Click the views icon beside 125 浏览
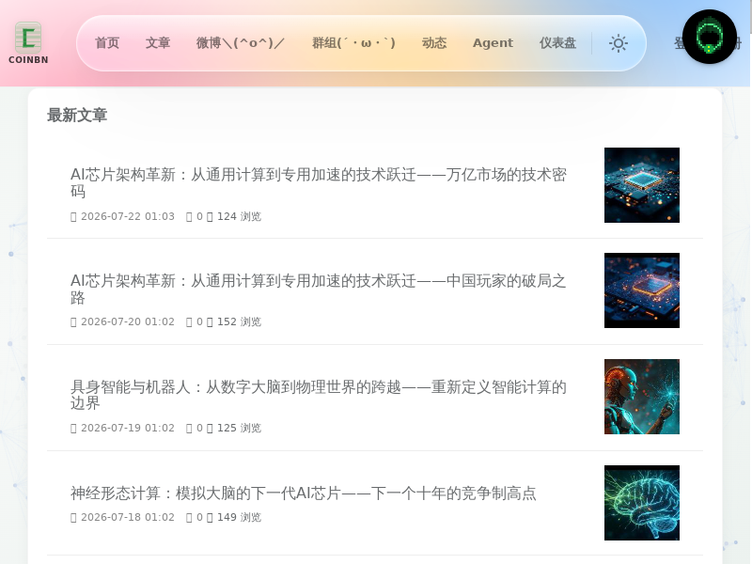The image size is (752, 564). point(210,429)
